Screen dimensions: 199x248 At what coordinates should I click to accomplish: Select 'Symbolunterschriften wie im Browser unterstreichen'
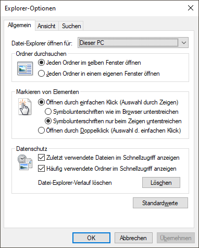(111, 112)
